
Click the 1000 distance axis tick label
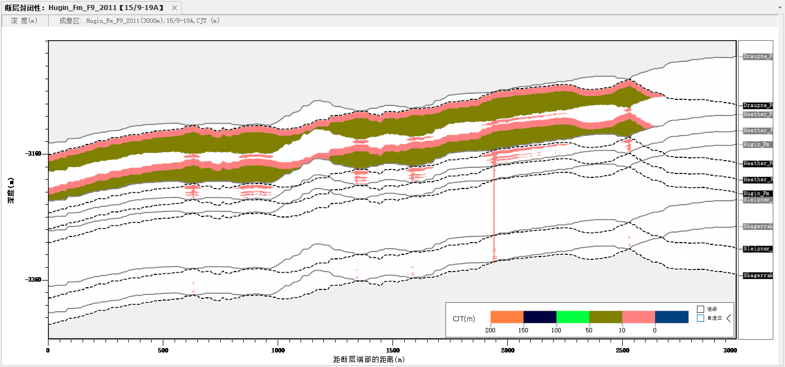pyautogui.click(x=278, y=351)
